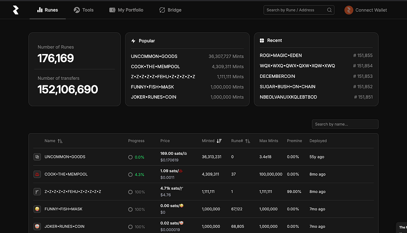This screenshot has width=407, height=233.
Task: Click the 4.71k sats price cell
Action: [x=172, y=191]
